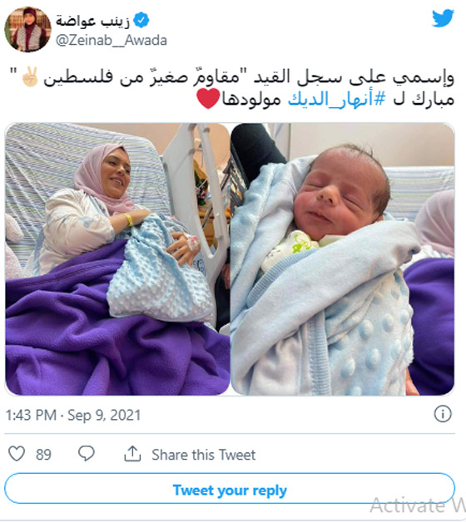Open tweet info circle icon
This screenshot has width=466, height=522.
tap(443, 414)
